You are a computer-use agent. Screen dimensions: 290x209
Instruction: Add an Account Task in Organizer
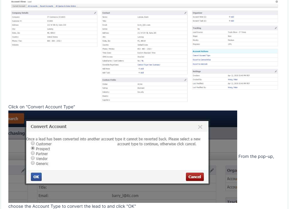point(231,21)
